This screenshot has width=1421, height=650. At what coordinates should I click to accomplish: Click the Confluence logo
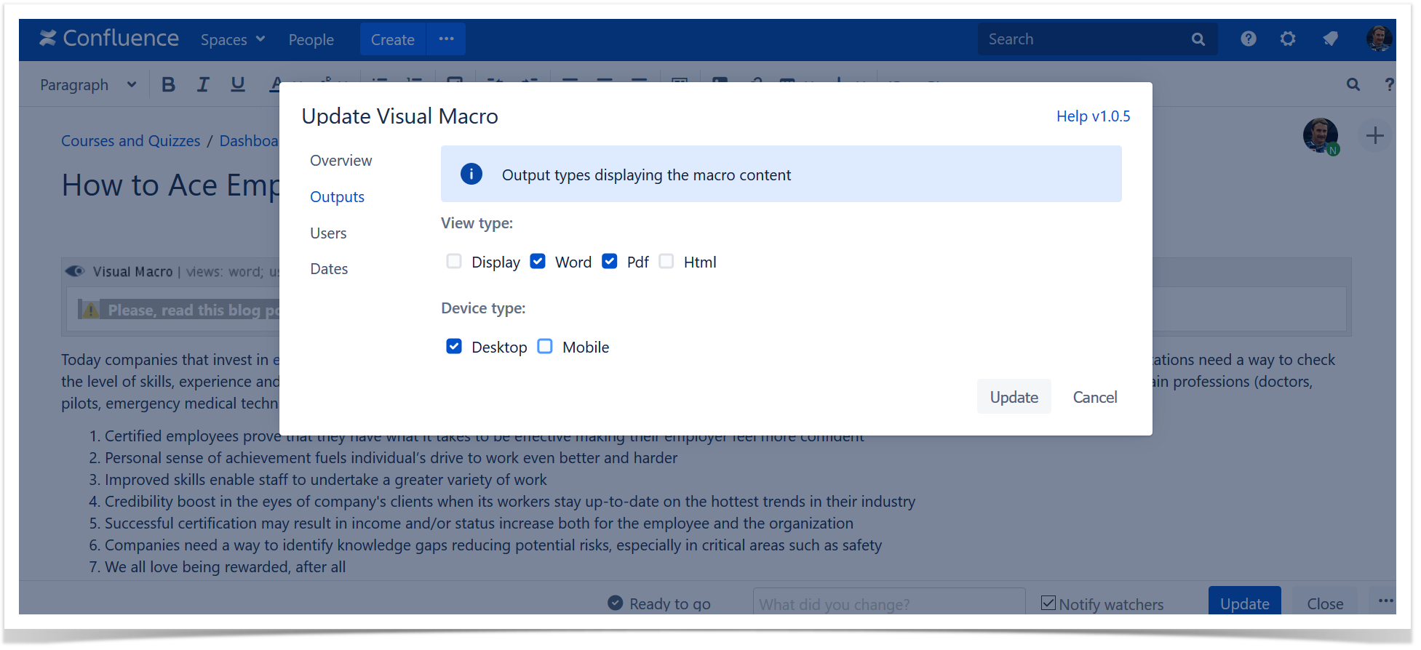coord(109,39)
